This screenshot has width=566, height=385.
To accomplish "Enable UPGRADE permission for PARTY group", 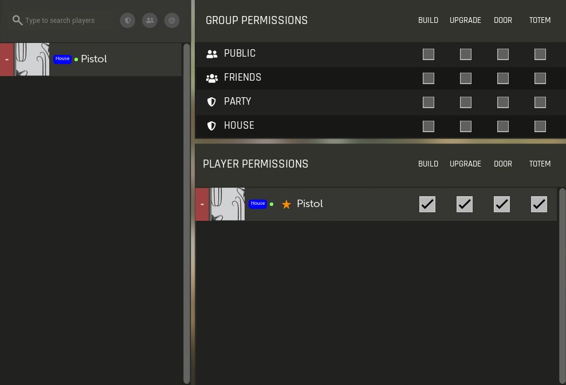I will tap(466, 102).
